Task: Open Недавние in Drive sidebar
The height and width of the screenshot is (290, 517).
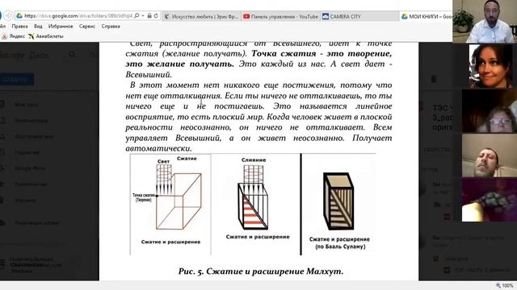Action: click(x=27, y=152)
